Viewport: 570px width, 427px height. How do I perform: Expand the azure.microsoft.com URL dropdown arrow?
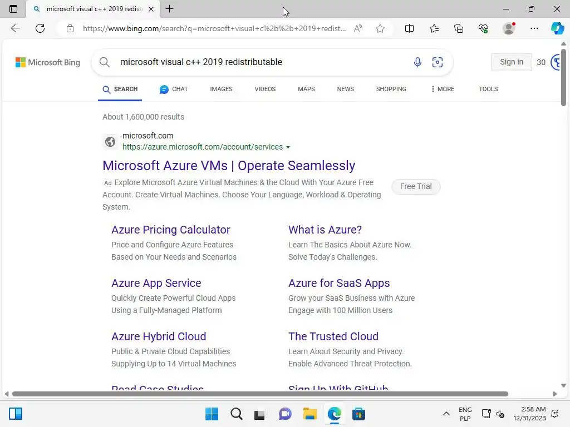point(288,147)
